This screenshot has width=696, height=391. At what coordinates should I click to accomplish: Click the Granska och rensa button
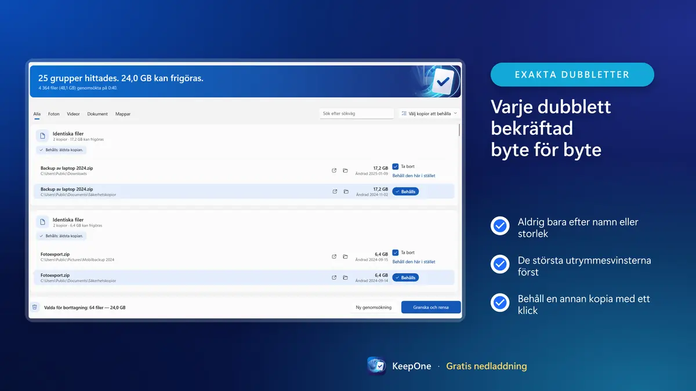coord(431,308)
